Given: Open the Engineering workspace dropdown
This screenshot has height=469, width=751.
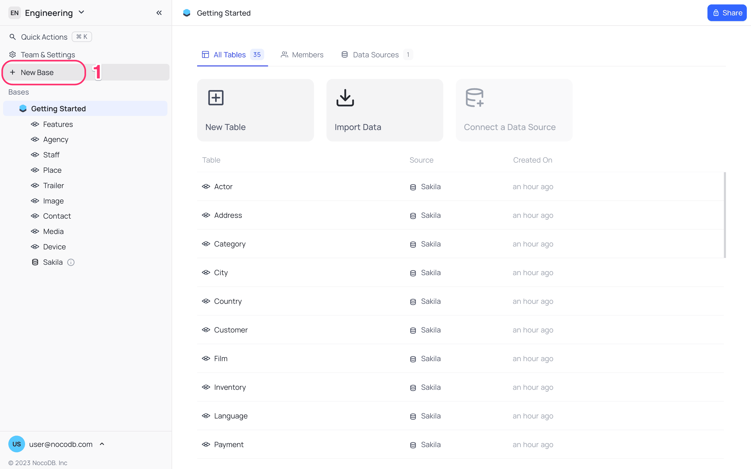Looking at the screenshot, I should 81,13.
